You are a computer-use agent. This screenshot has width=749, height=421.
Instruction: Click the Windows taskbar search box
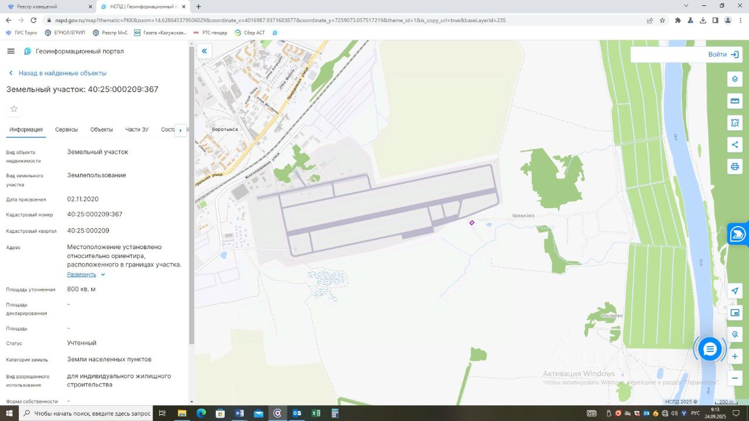tap(85, 413)
